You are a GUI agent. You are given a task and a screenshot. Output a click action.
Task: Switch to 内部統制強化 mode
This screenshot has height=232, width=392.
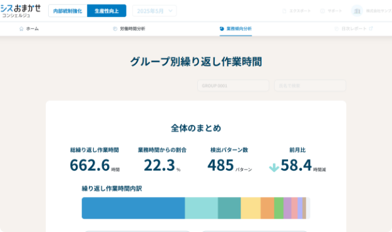tap(68, 11)
